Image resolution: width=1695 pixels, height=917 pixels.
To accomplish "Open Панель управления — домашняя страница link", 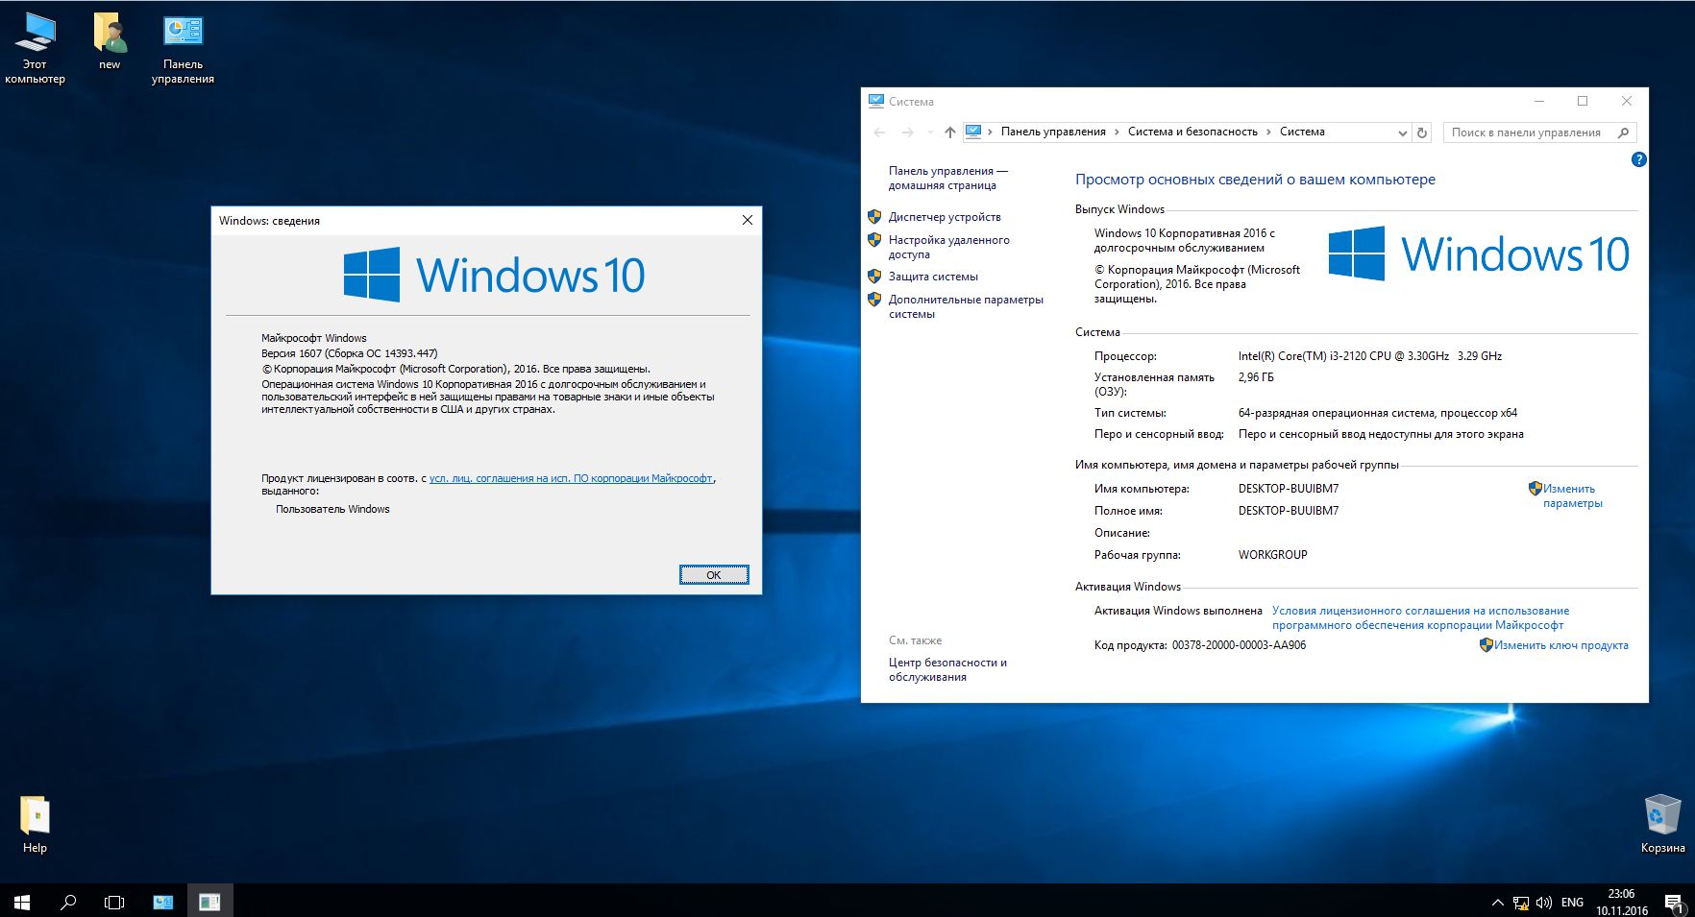I will 947,178.
